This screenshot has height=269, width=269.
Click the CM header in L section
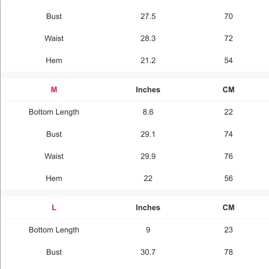(x=228, y=208)
